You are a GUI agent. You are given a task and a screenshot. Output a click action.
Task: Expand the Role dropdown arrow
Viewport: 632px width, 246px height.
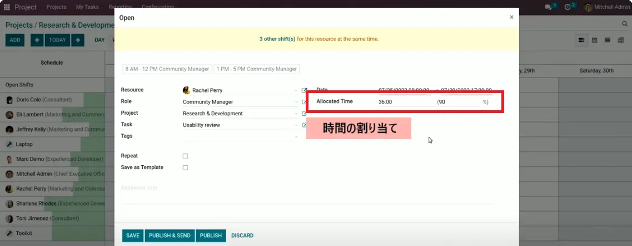pyautogui.click(x=296, y=102)
